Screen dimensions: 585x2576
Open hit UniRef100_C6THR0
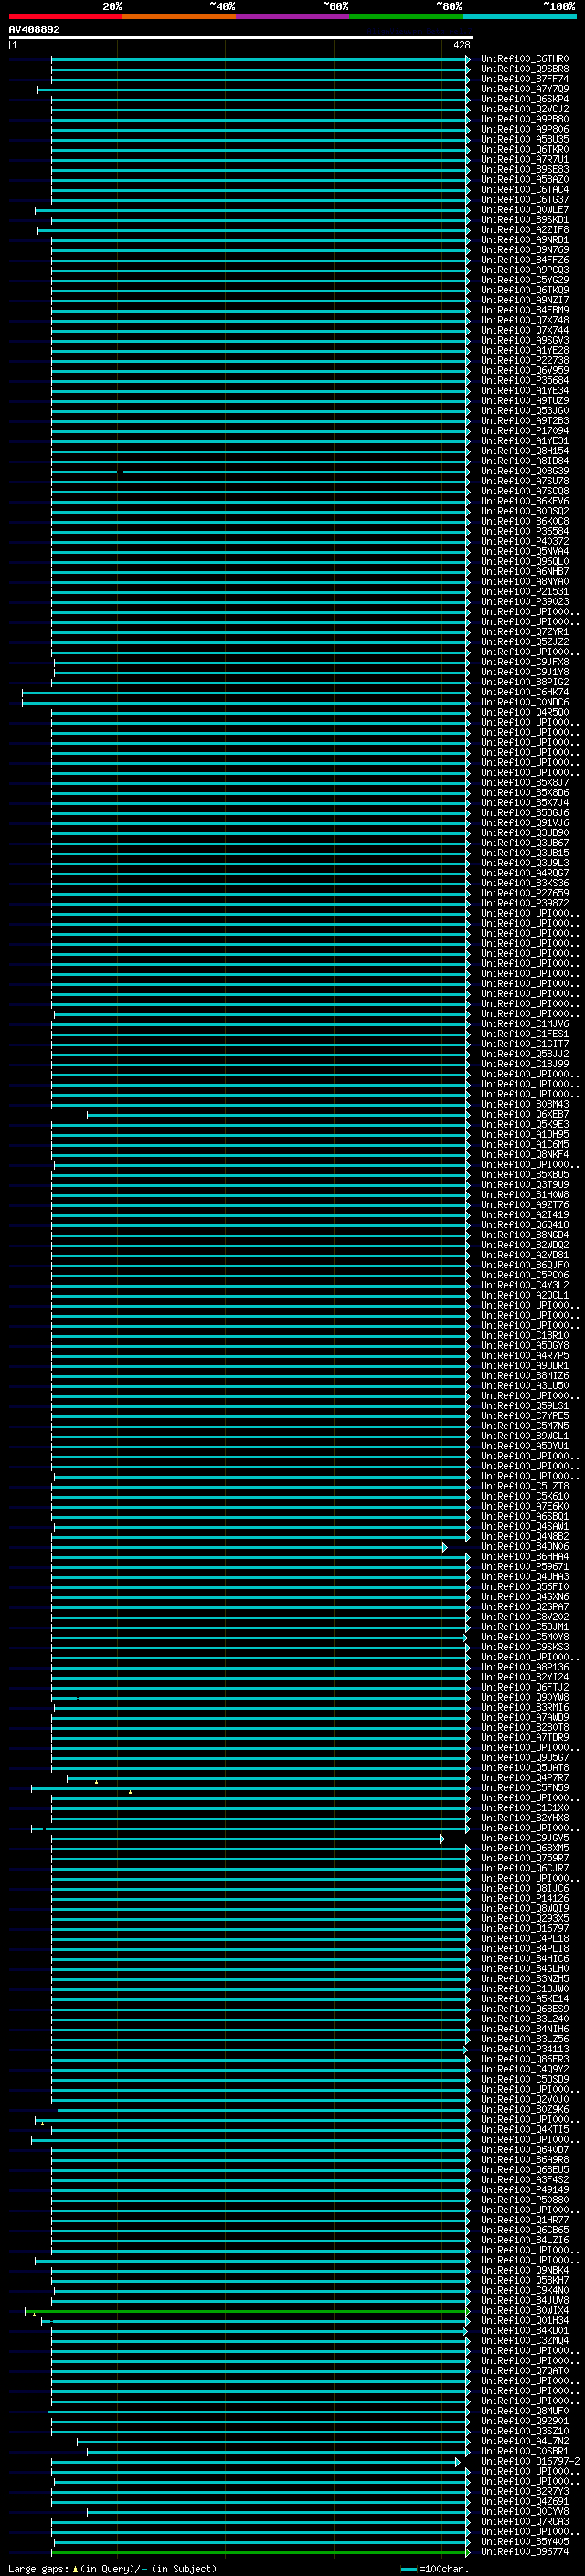(524, 59)
